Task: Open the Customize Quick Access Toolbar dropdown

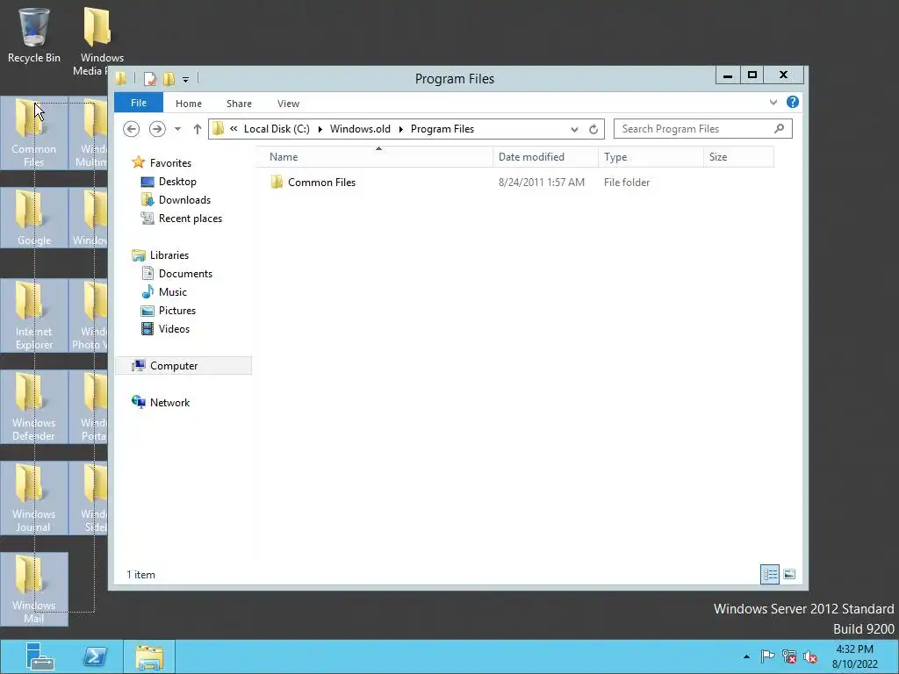Action: [x=186, y=79]
